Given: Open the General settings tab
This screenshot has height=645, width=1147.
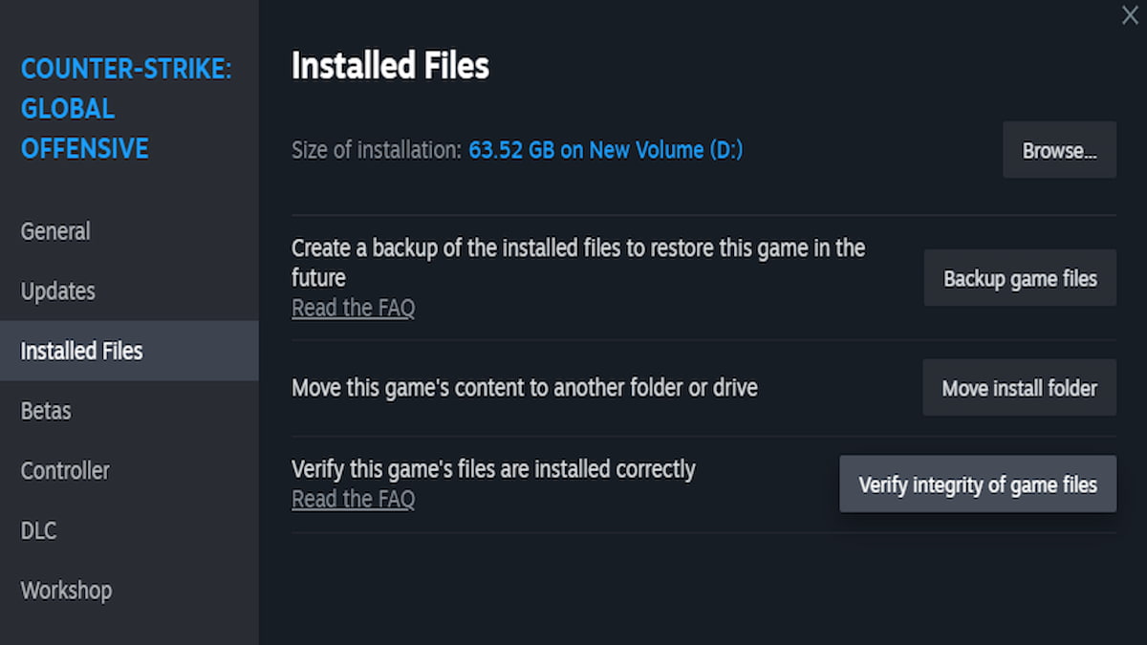Looking at the screenshot, I should (55, 231).
